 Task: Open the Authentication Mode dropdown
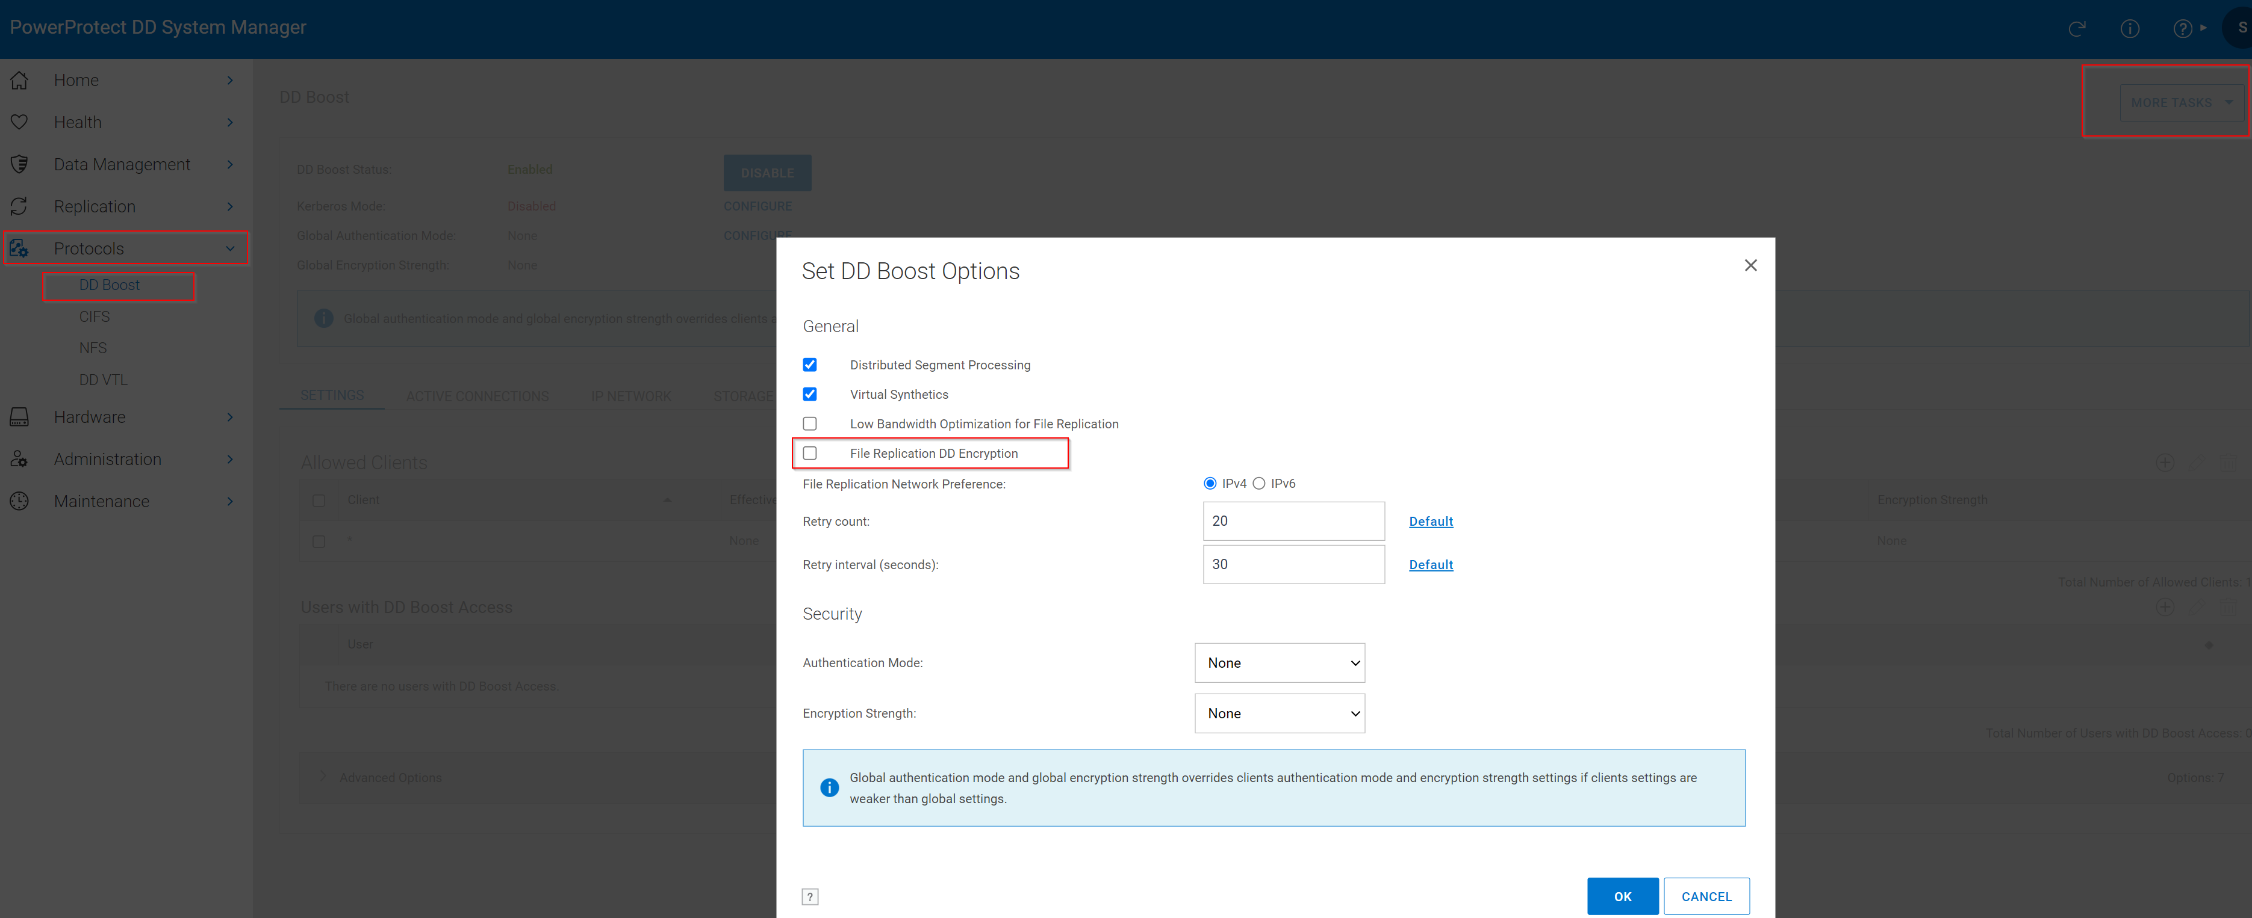[x=1279, y=662]
